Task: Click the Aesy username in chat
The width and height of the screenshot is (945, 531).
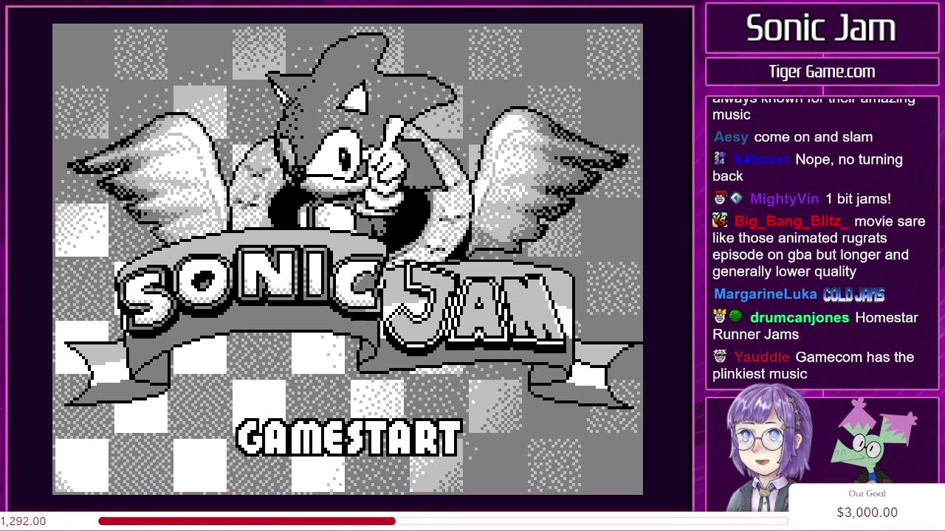Action: (731, 137)
